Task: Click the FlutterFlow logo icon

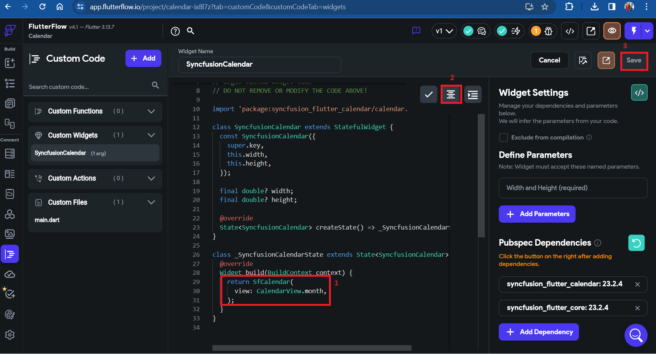Action: [10, 31]
